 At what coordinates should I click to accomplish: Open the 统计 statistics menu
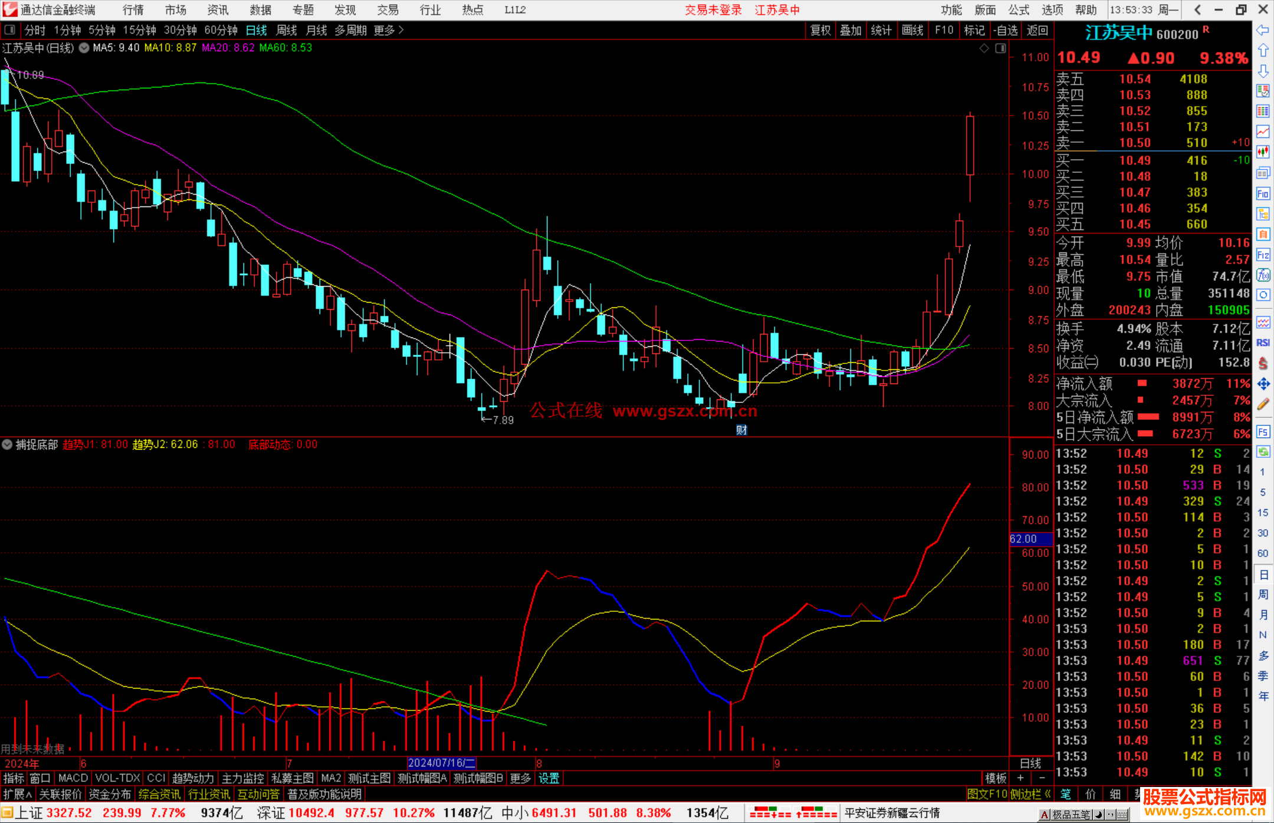881,30
